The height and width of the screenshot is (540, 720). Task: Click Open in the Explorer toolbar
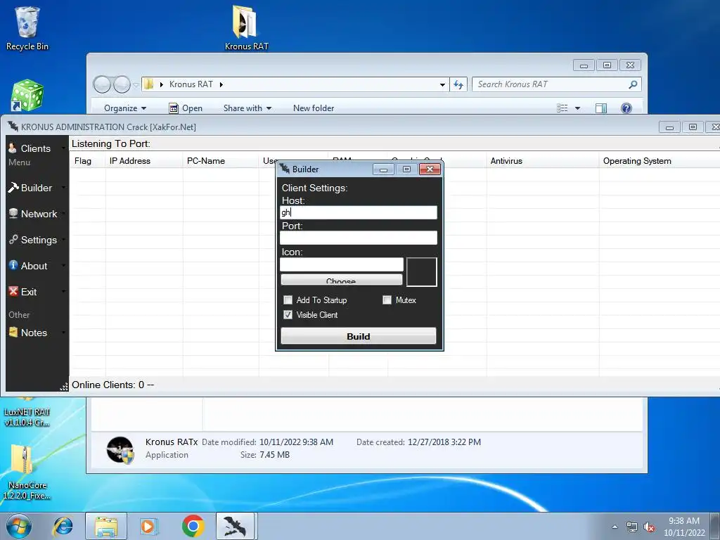point(186,108)
